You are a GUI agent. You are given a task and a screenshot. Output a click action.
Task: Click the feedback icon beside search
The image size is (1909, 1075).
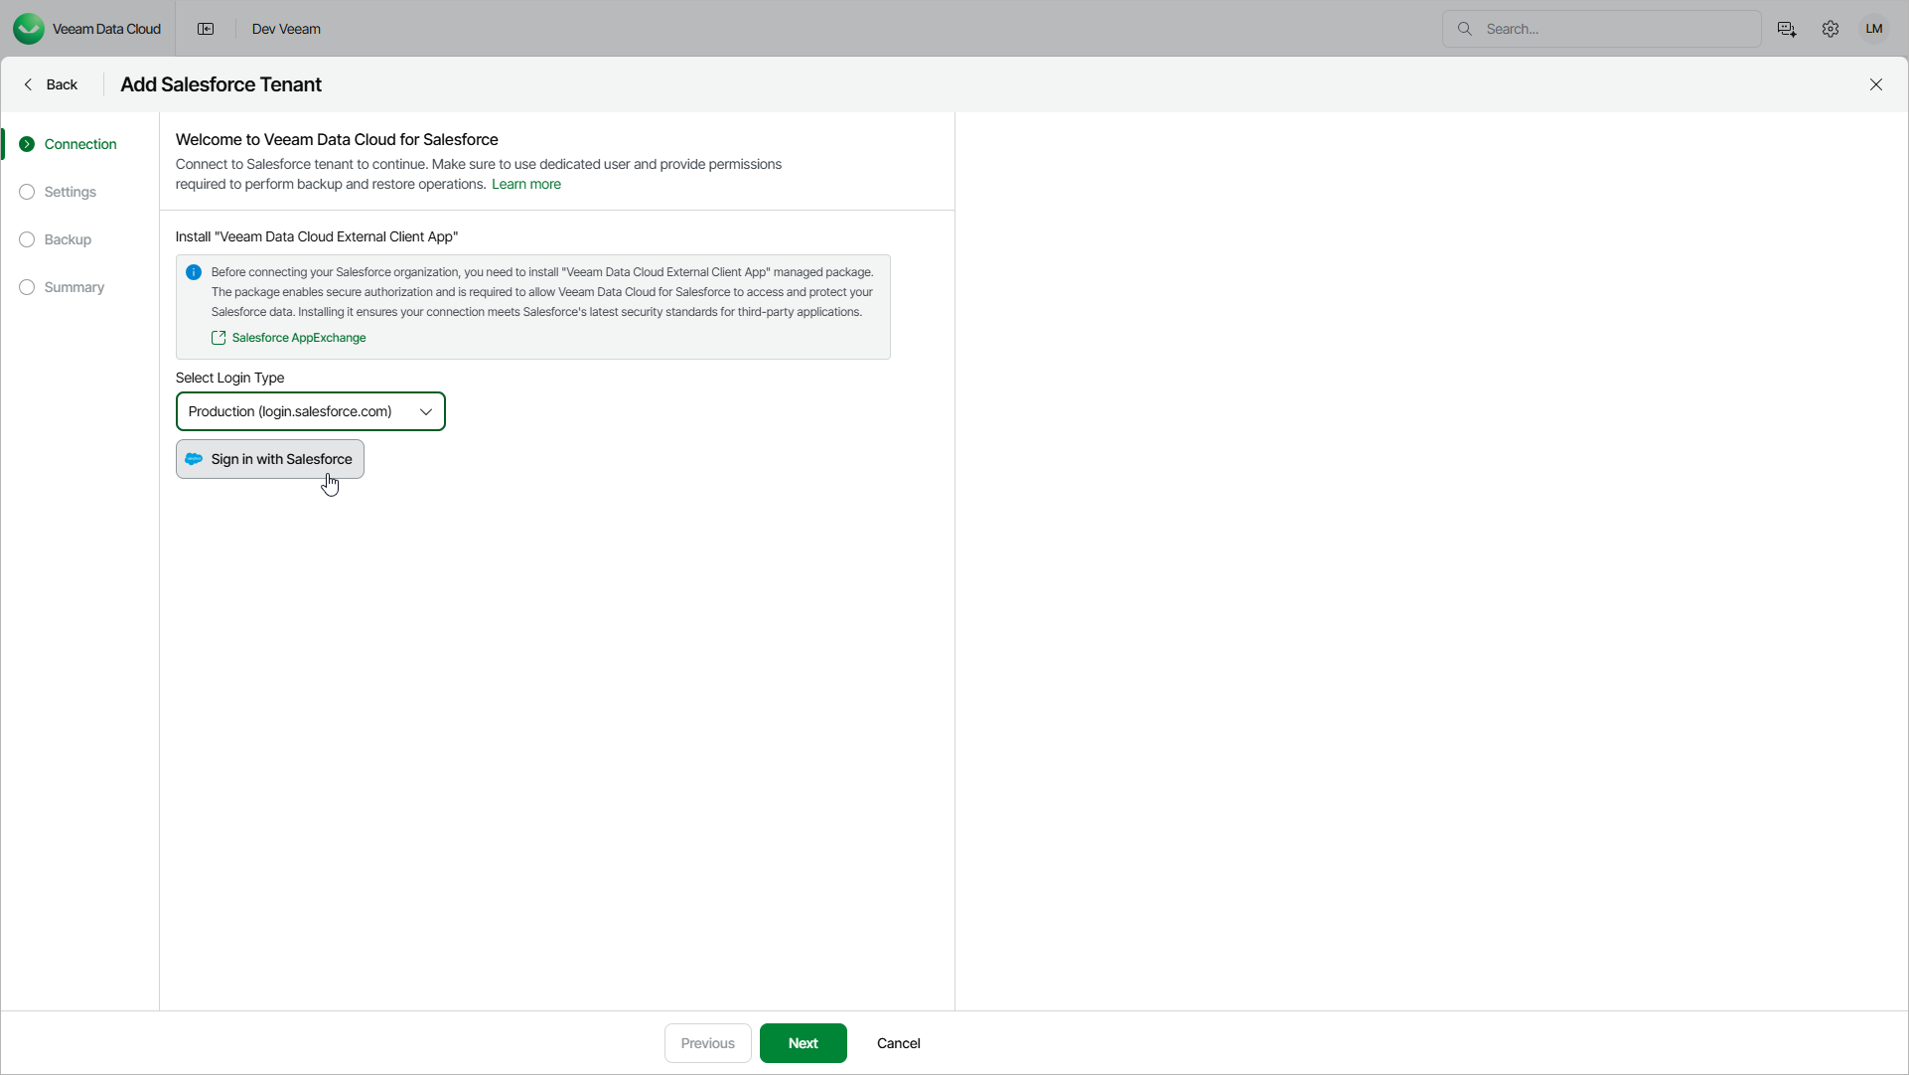tap(1787, 29)
